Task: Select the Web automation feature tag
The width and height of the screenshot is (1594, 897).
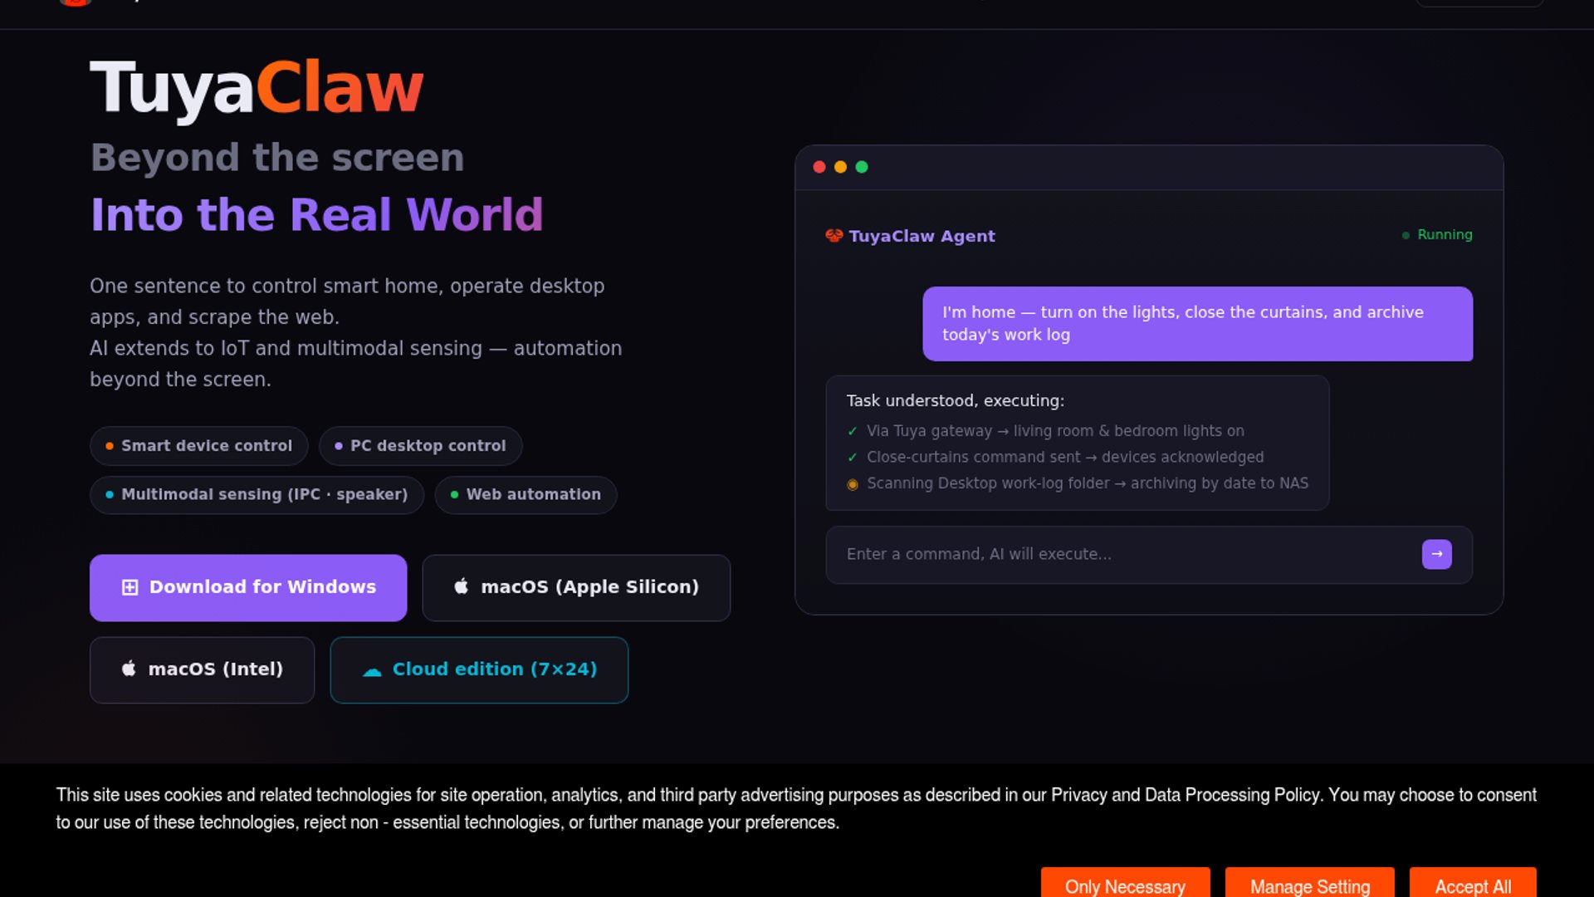Action: pos(526,494)
